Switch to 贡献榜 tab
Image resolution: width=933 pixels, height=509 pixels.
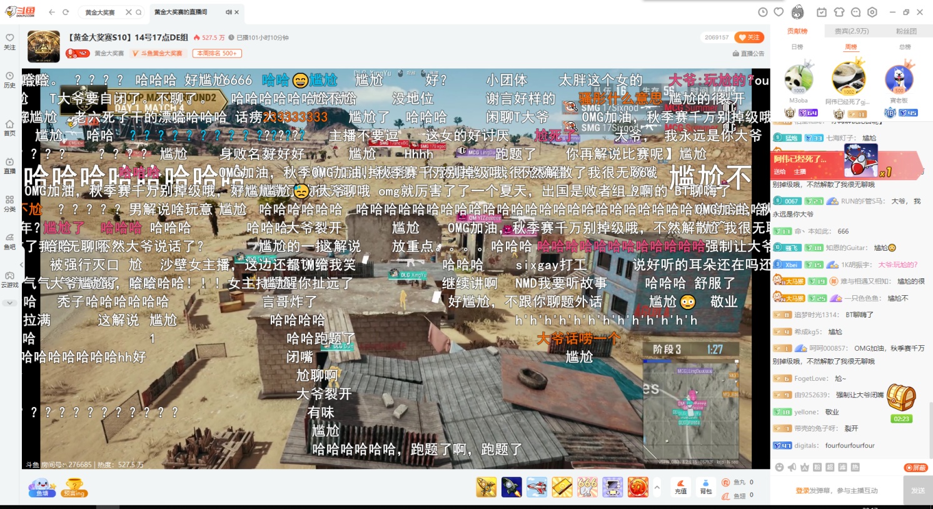[797, 31]
